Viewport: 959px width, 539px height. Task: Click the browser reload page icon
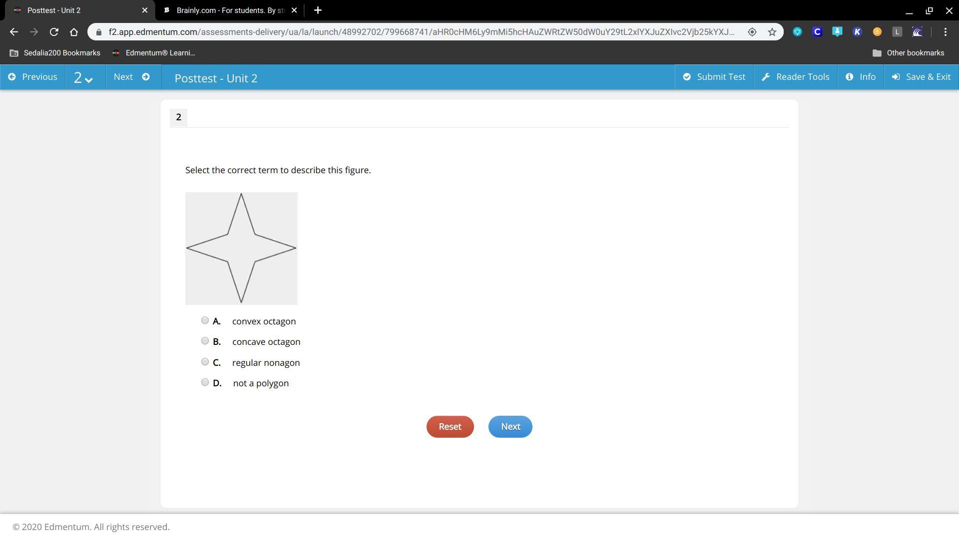(x=54, y=32)
